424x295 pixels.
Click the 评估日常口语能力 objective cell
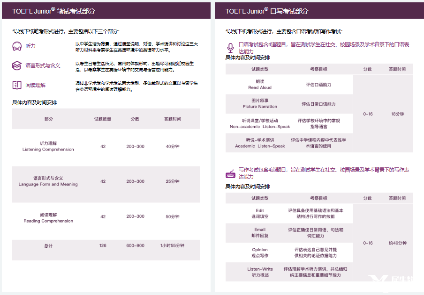(318, 104)
